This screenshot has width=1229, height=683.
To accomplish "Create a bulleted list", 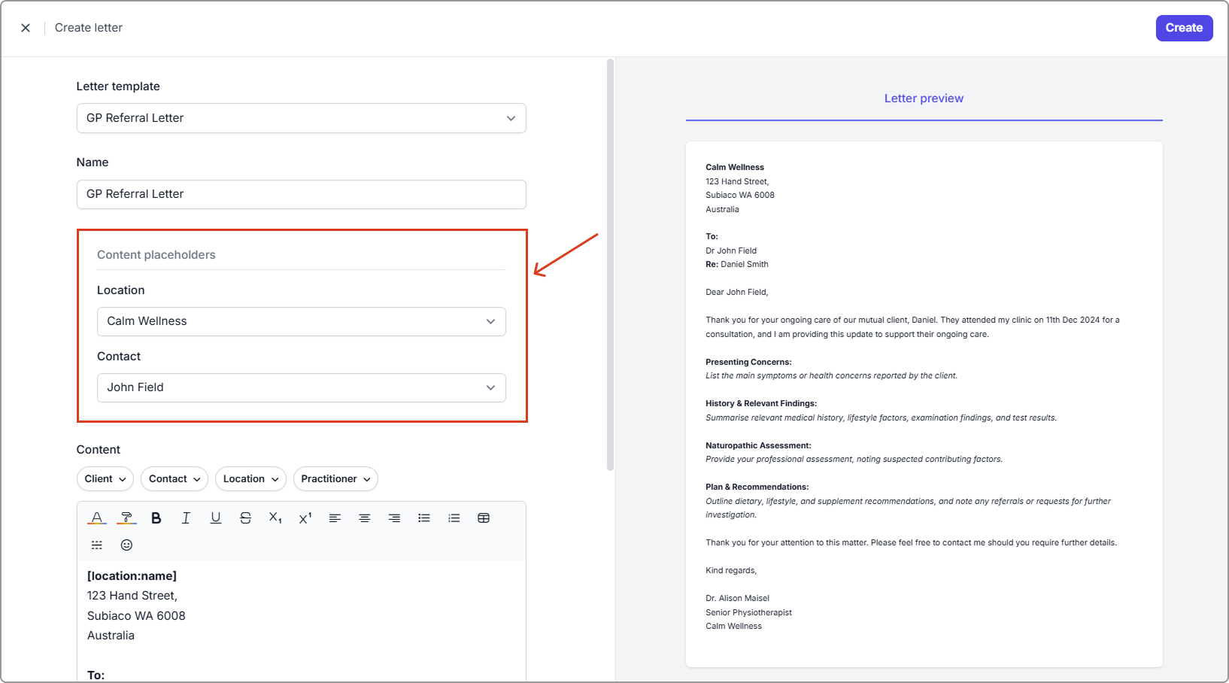I will [x=424, y=518].
